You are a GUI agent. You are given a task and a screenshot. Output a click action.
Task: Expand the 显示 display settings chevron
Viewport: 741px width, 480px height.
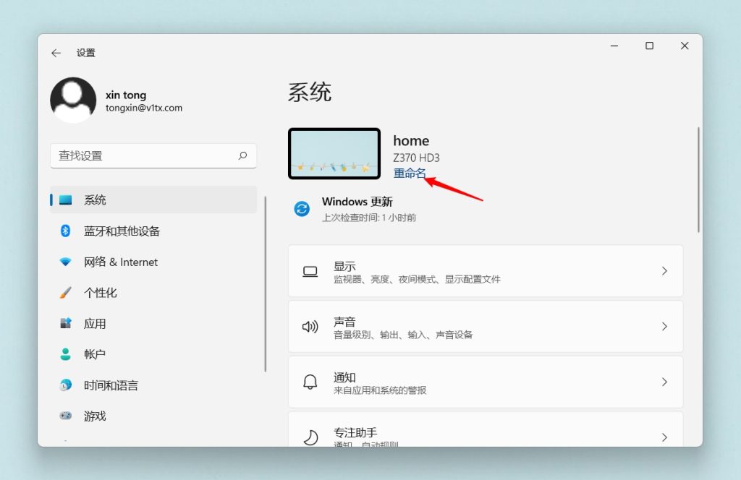point(664,271)
